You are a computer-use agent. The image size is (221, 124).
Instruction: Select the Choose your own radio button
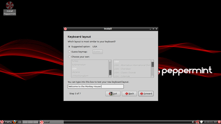[69, 57]
